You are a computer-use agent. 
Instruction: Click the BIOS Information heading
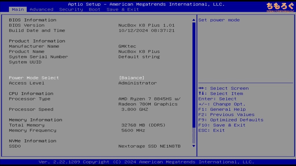32,20
